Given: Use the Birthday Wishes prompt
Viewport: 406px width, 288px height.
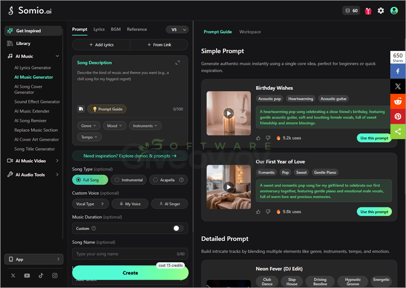Looking at the screenshot, I should click(x=374, y=138).
